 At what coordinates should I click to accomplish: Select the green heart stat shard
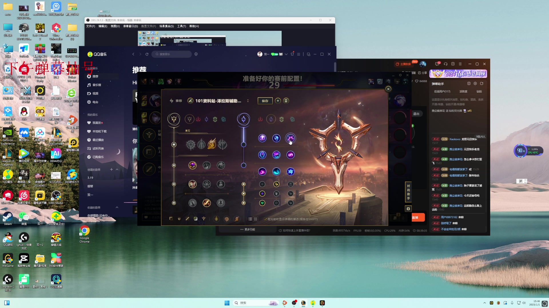262,203
